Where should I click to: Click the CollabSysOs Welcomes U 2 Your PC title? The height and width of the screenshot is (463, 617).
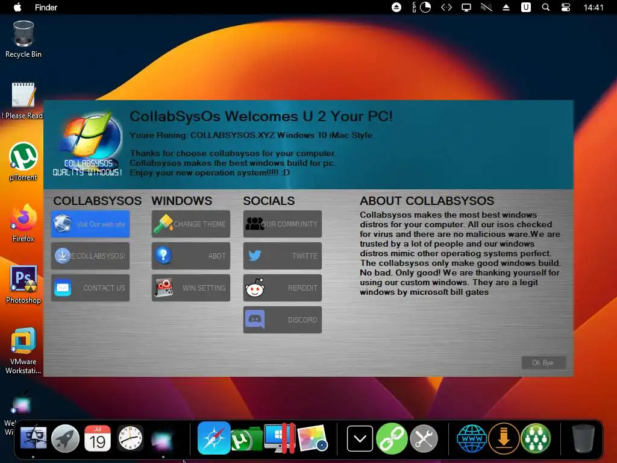261,116
